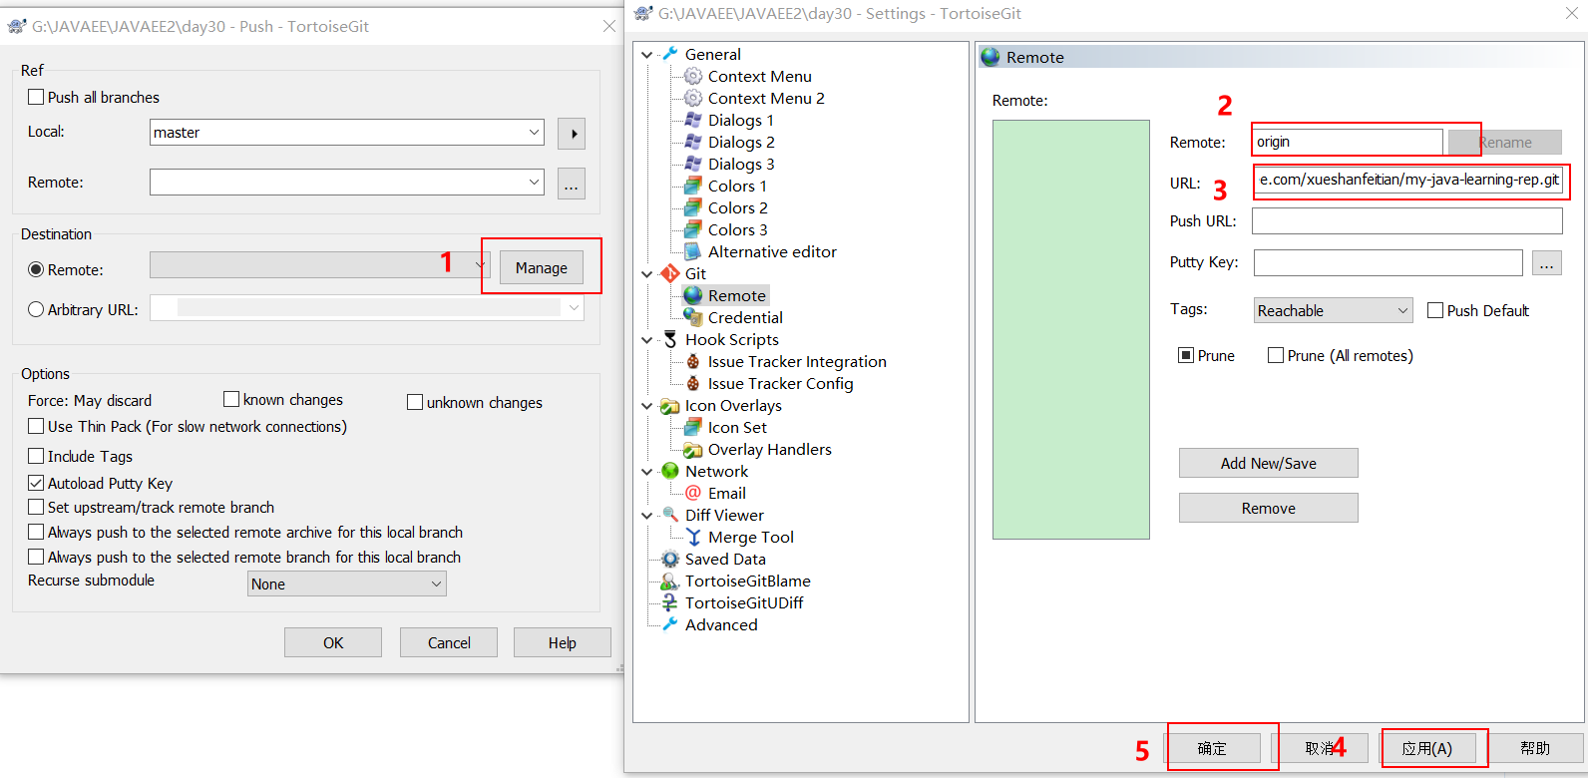Click the Remote name origin field
Viewport: 1588px width, 778px height.
pos(1348,142)
